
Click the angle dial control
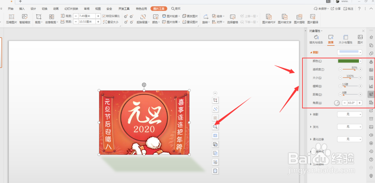tap(337, 103)
